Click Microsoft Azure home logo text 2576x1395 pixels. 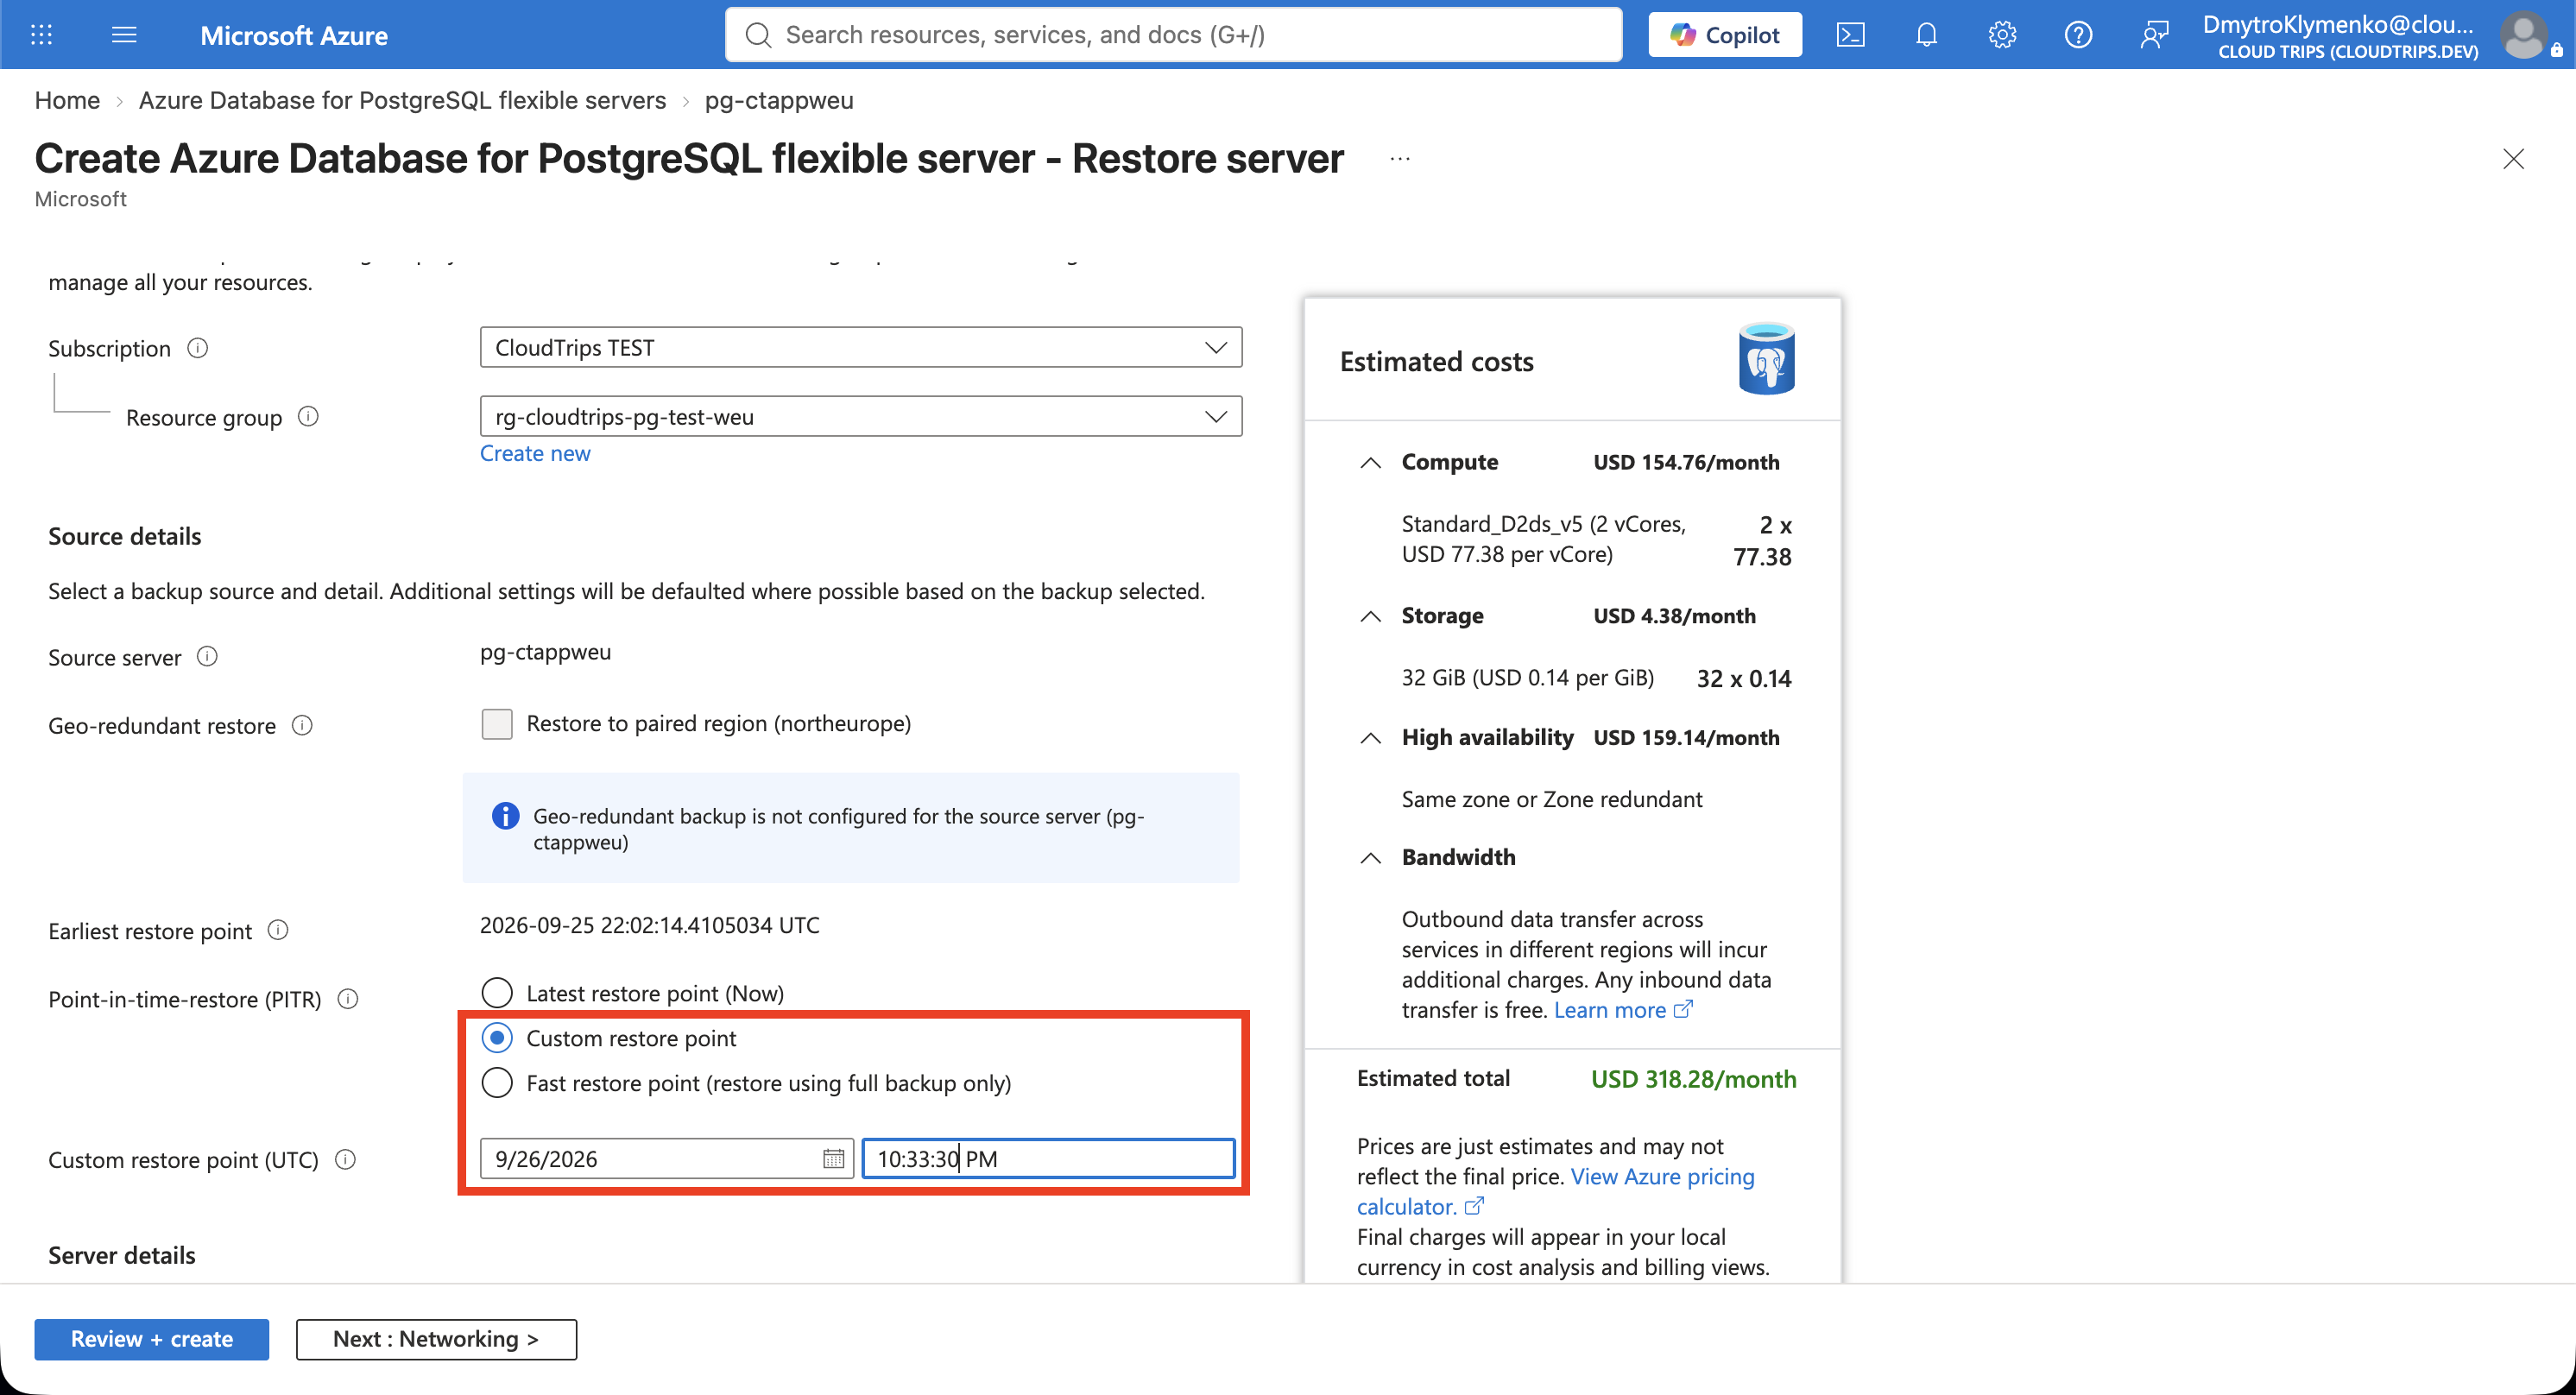tap(294, 35)
